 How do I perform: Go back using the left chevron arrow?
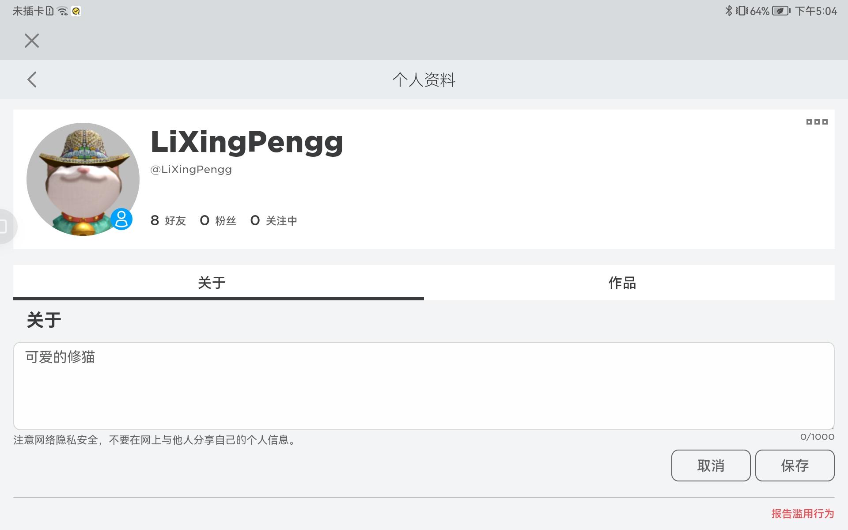coord(32,79)
